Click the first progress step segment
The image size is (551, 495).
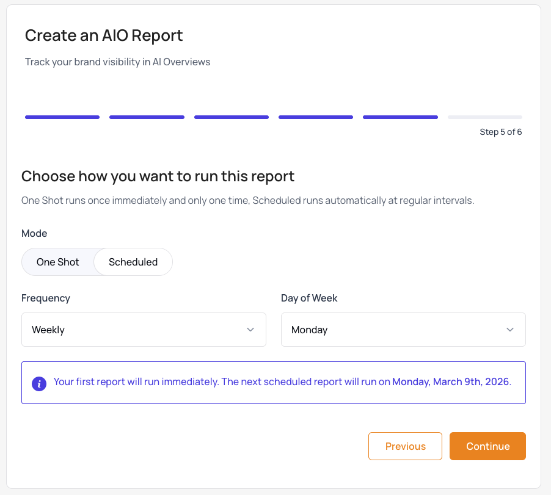62,117
